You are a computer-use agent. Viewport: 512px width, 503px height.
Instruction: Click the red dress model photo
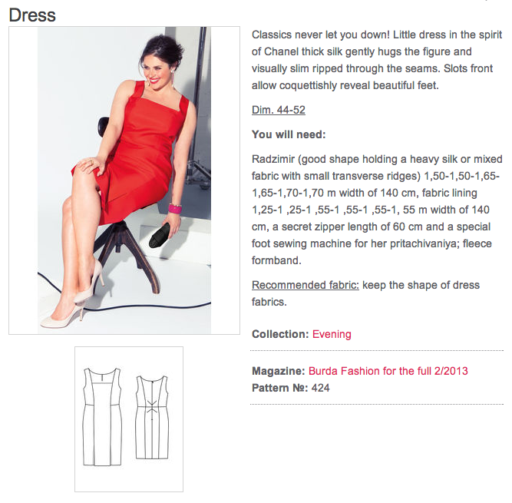coord(124,180)
